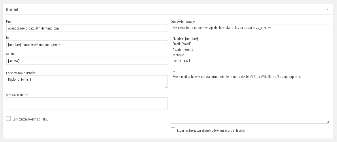Grab the Archivos adjuntos resize handle
This screenshot has width=337, height=142.
tap(166, 108)
